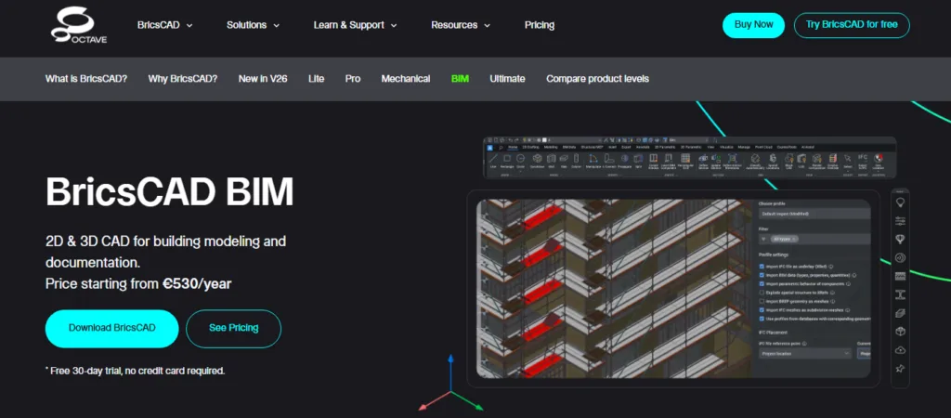This screenshot has height=418, width=951.
Task: Enable Explode spatial structure to XRefs
Action: [762, 293]
